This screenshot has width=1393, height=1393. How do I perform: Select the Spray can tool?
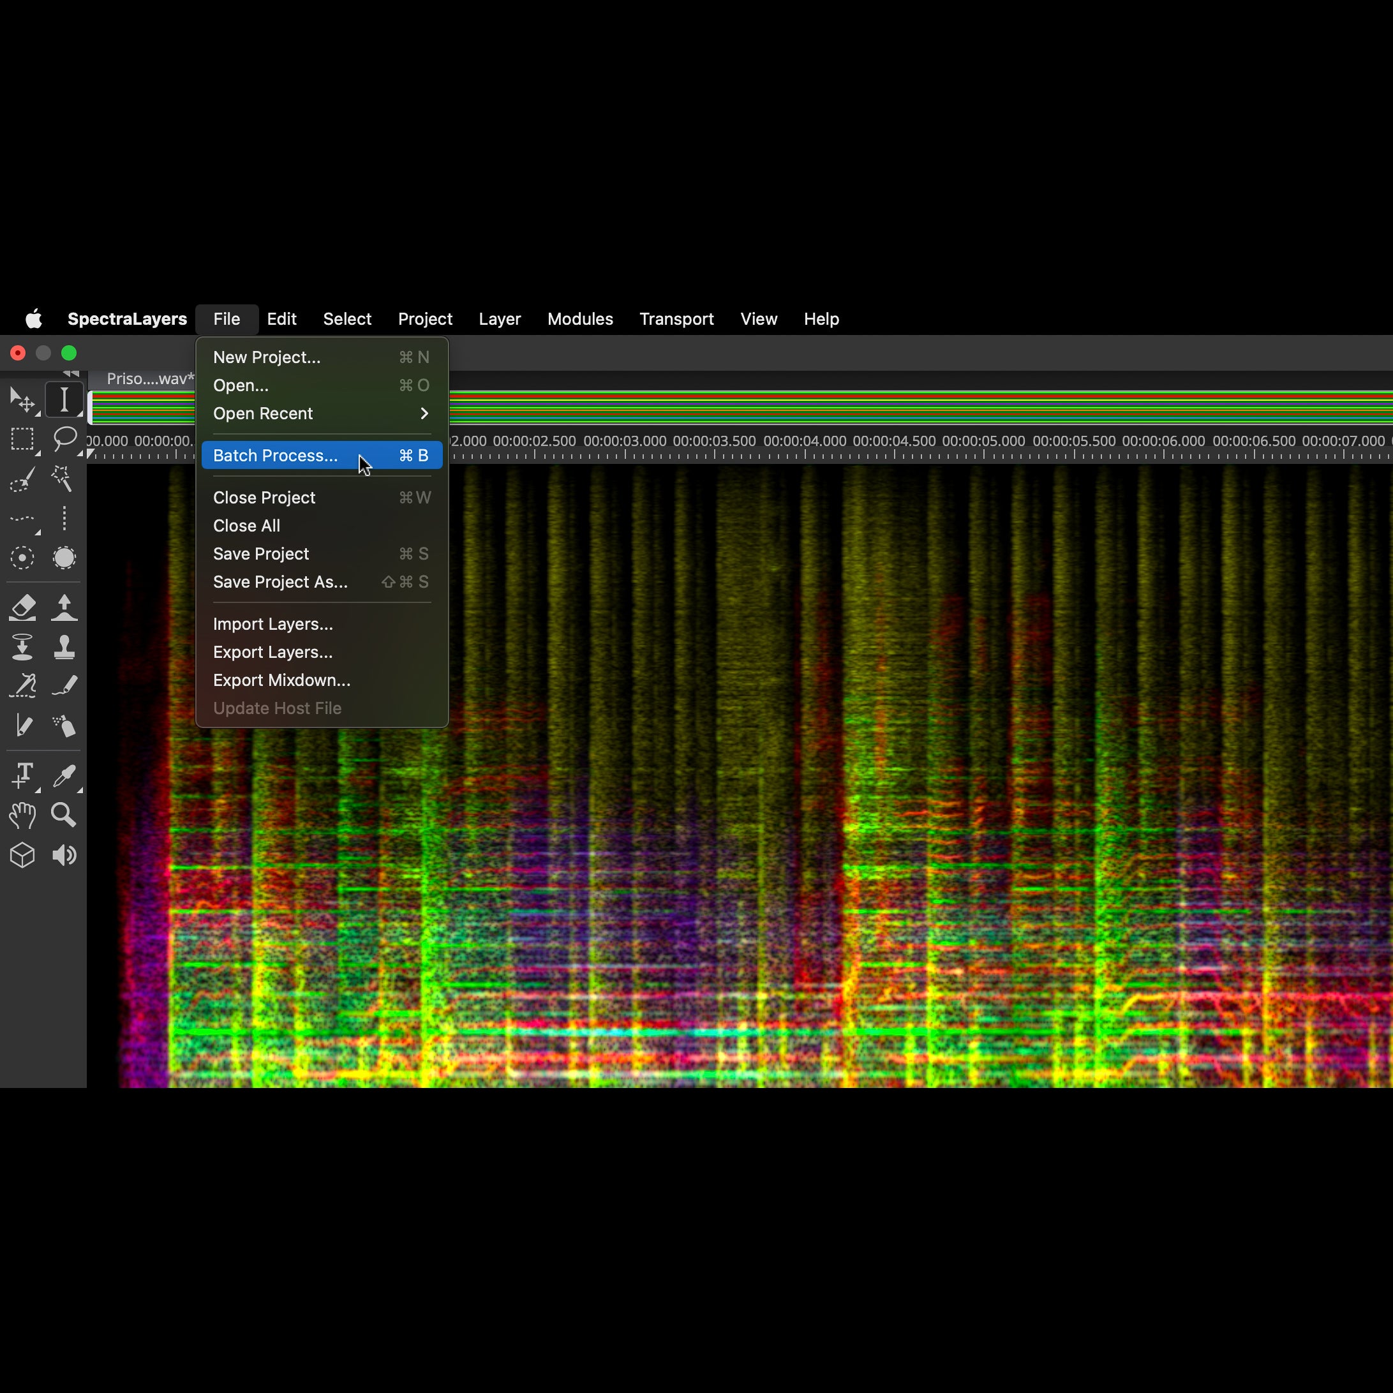64,726
